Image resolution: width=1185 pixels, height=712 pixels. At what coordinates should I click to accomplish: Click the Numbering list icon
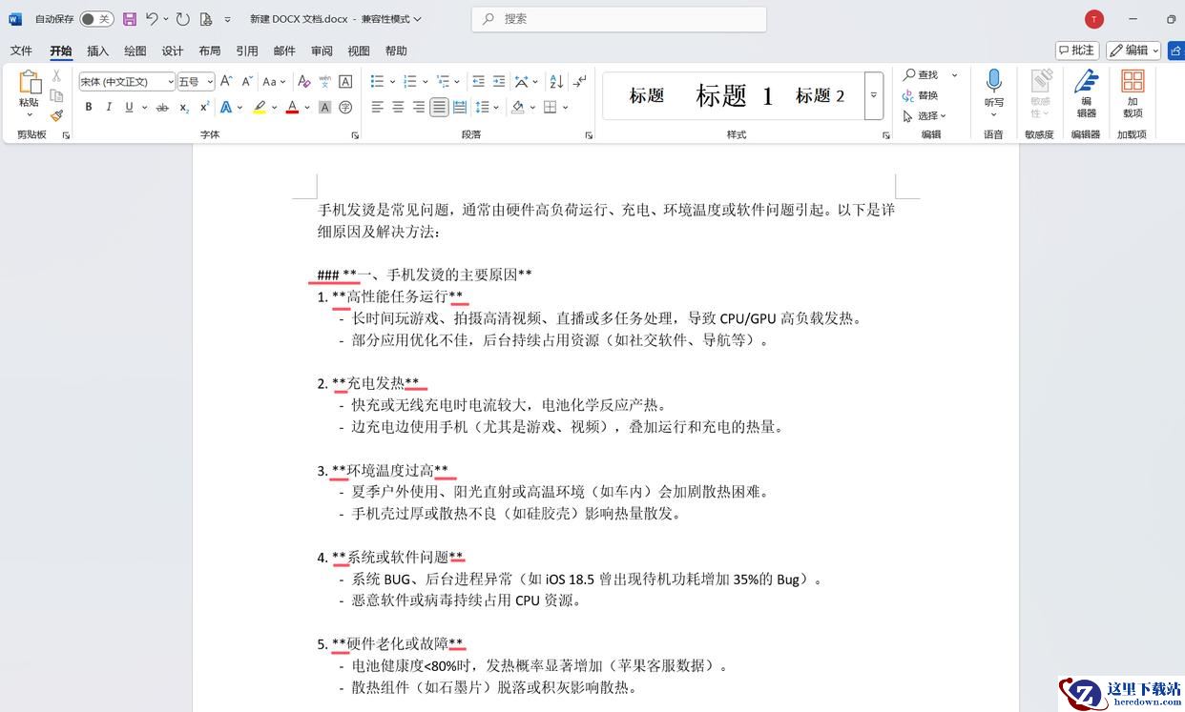tap(409, 82)
